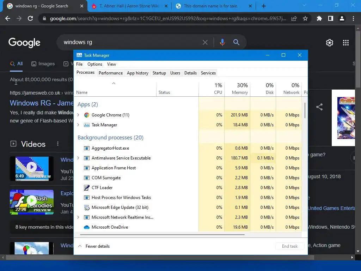Open the Windows RG - James search result
The height and width of the screenshot is (271, 361).
point(42,103)
